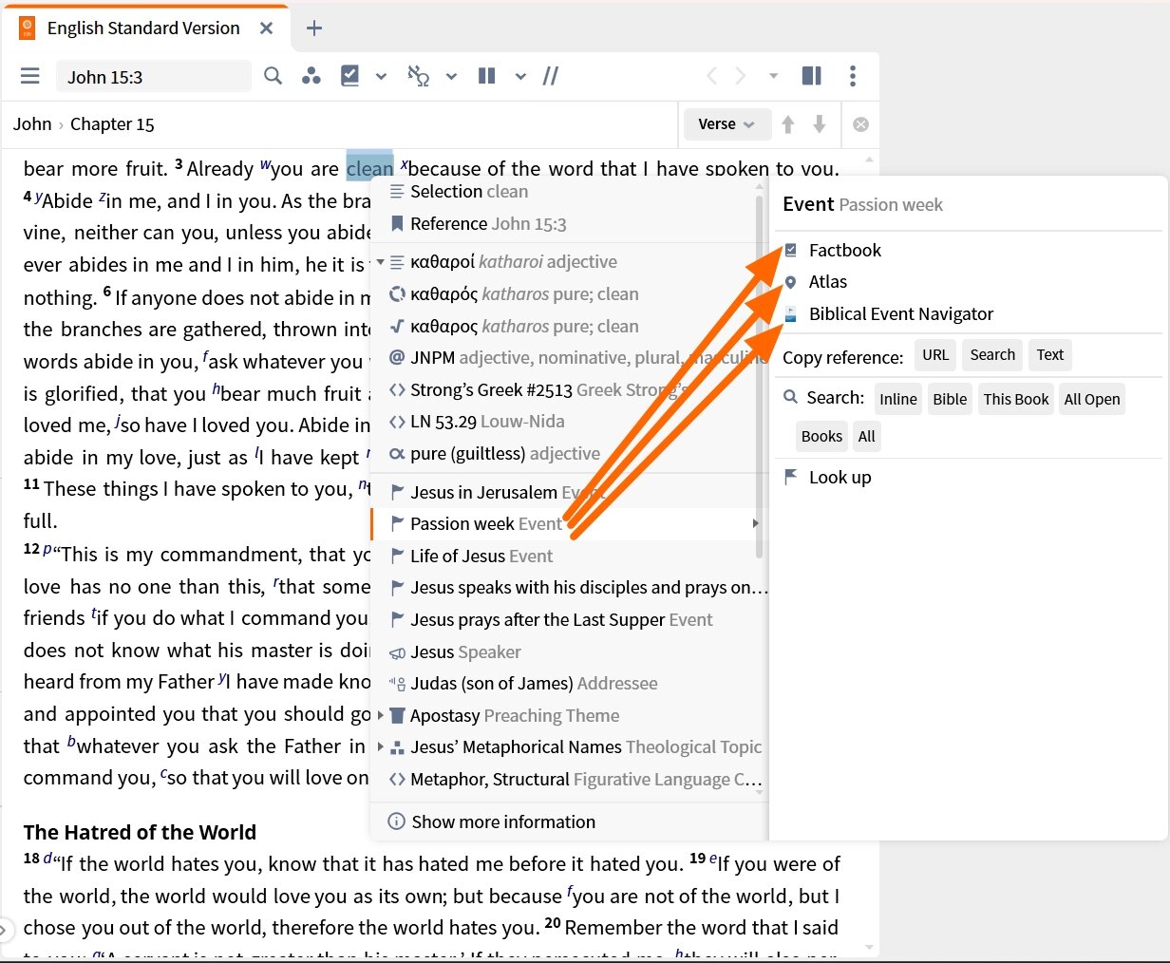1170x963 pixels.
Task: Close the English Standard Version tab
Action: (267, 28)
